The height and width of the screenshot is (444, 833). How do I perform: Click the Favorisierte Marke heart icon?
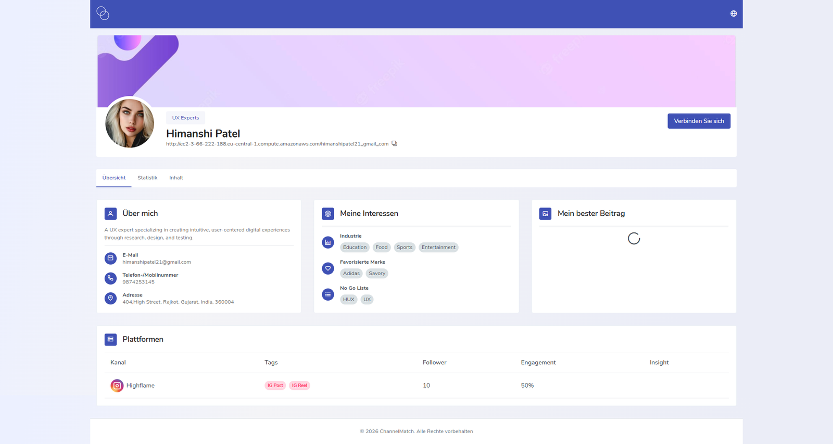pos(328,268)
